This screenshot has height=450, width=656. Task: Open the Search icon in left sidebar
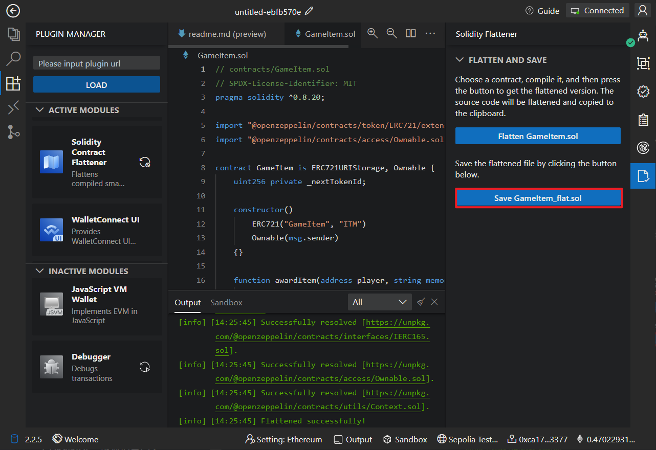[13, 58]
